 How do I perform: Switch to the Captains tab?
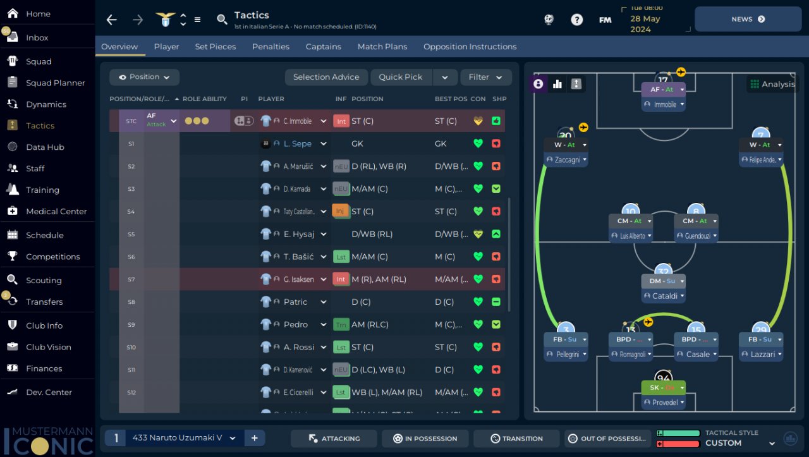(x=324, y=47)
